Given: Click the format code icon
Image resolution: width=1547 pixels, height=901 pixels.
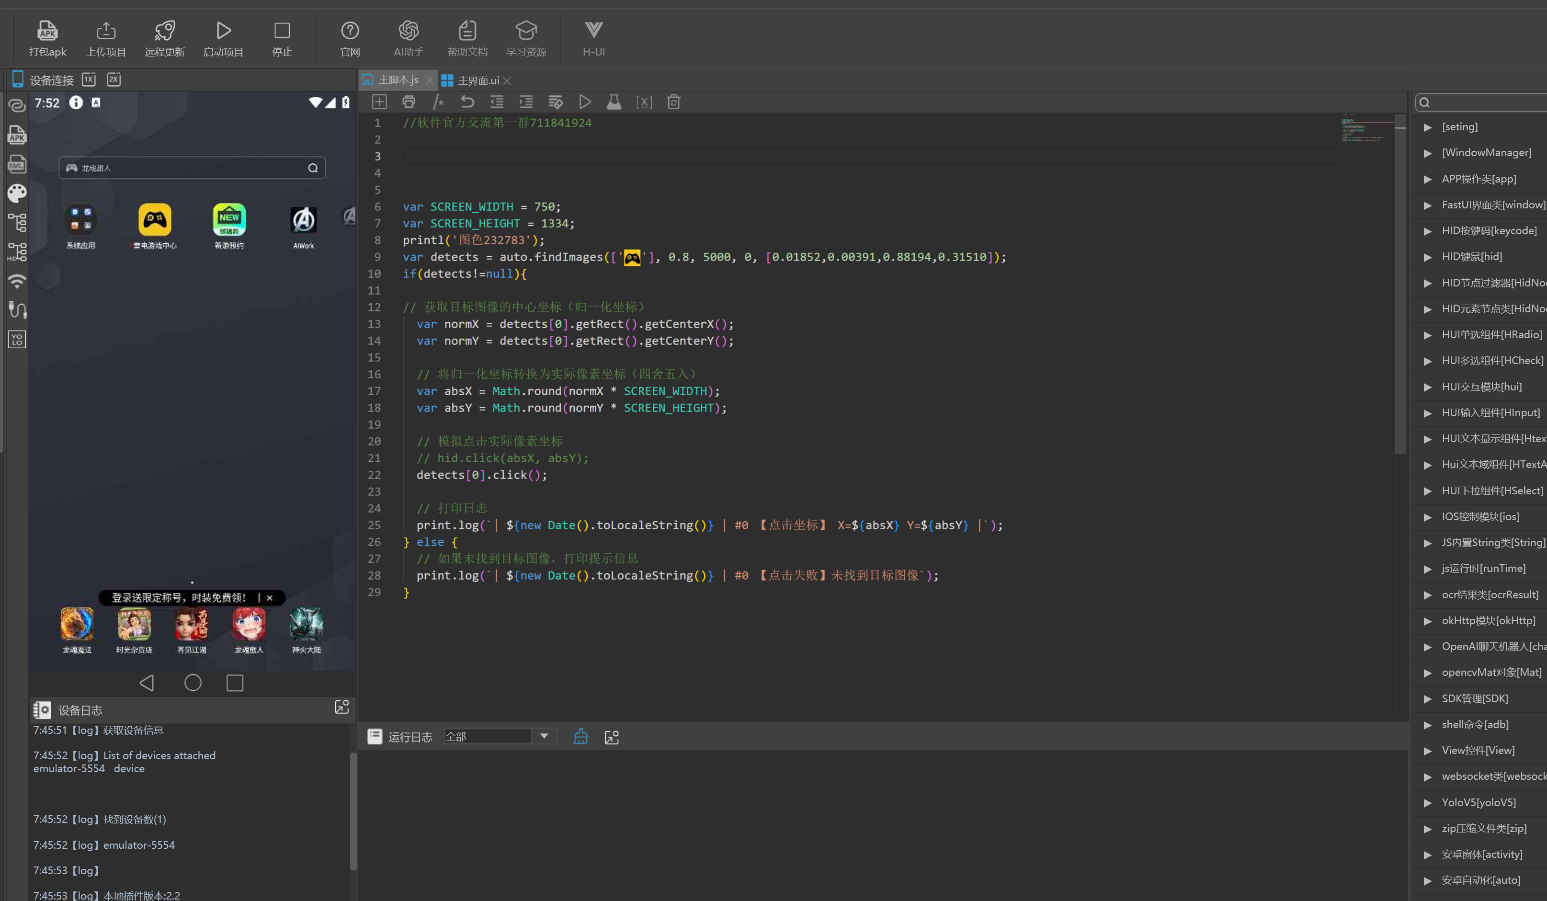Looking at the screenshot, I should [556, 102].
